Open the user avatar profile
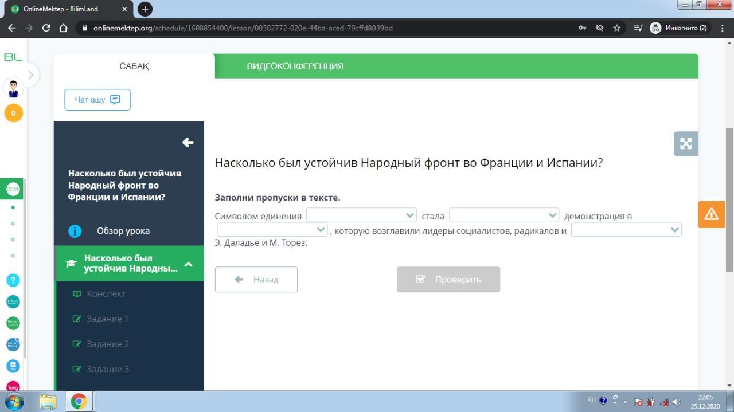The image size is (734, 412). pos(13,88)
